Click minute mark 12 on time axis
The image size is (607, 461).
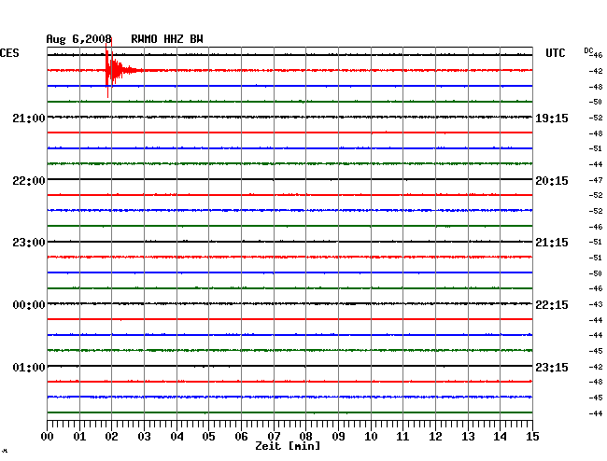coord(435,437)
